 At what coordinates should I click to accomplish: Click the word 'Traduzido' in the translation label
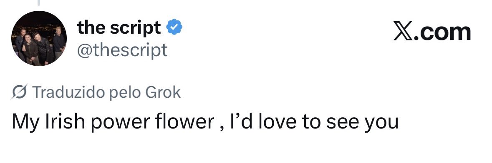click(x=68, y=92)
